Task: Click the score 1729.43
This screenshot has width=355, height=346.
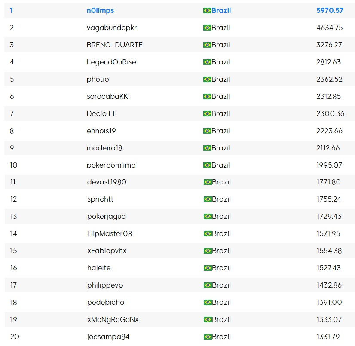Action: [329, 217]
